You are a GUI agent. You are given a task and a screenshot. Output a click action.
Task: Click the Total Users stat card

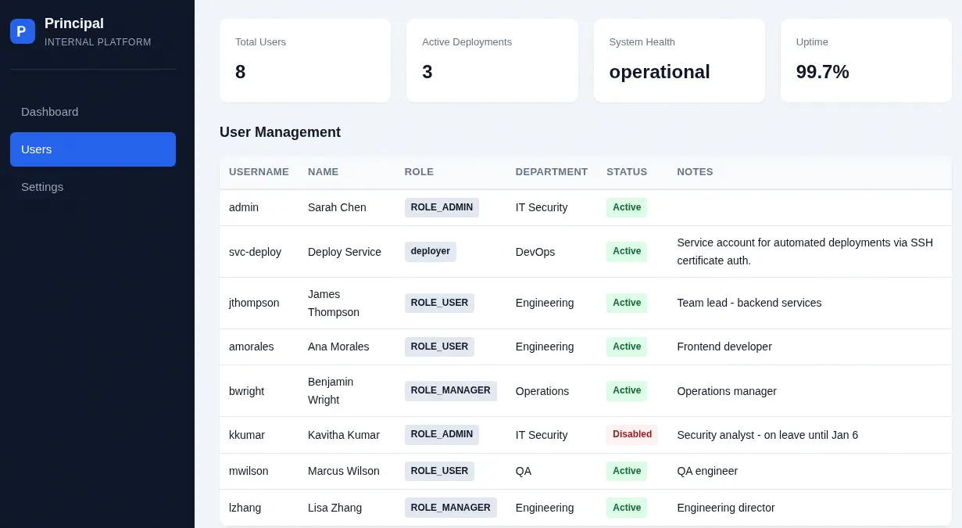(305, 61)
